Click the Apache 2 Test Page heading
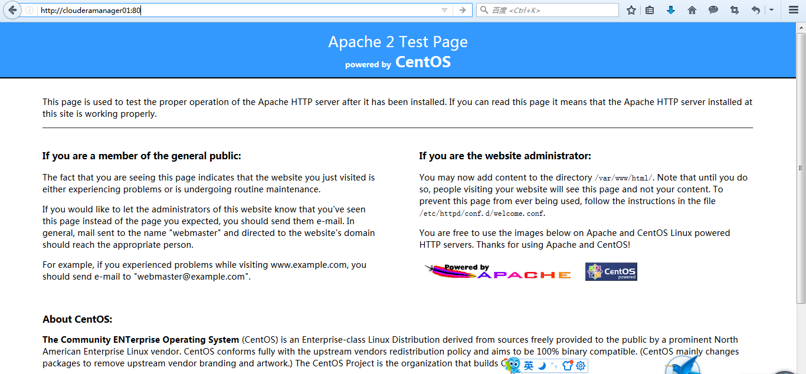Screen dimensions: 806x374 coord(398,42)
